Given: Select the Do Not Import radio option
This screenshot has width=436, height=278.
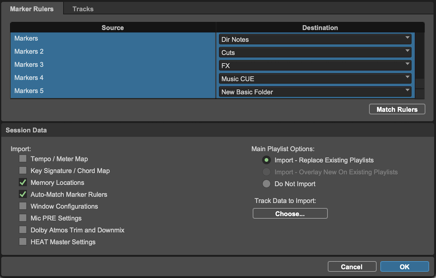Looking at the screenshot, I should (x=266, y=184).
